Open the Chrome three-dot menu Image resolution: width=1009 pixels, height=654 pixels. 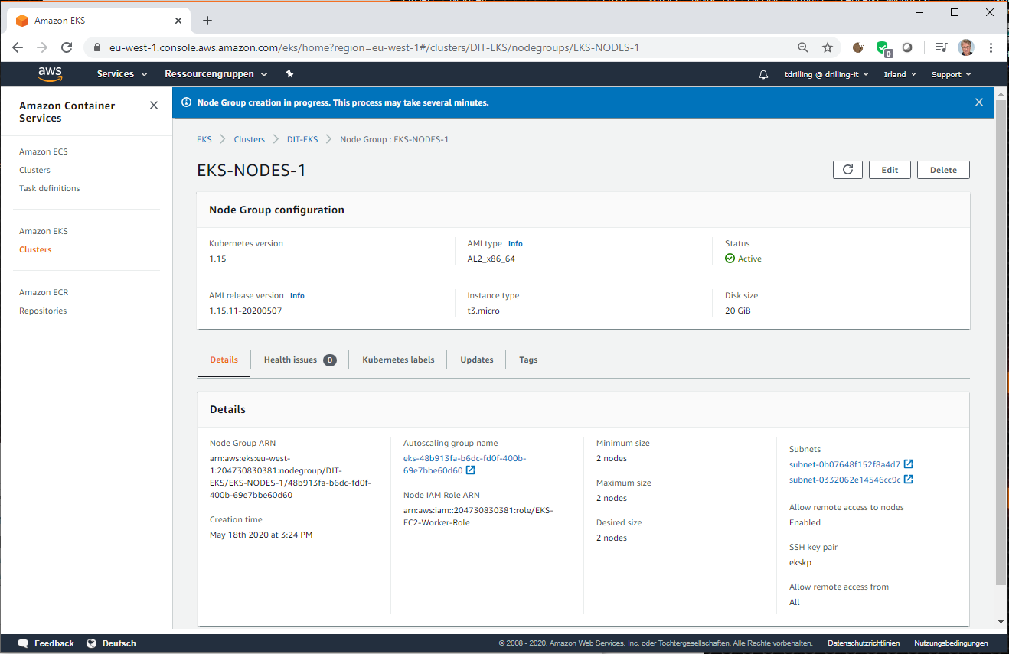coord(991,47)
